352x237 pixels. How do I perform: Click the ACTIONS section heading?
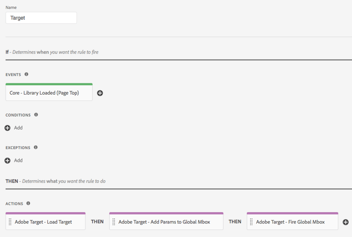(x=14, y=204)
